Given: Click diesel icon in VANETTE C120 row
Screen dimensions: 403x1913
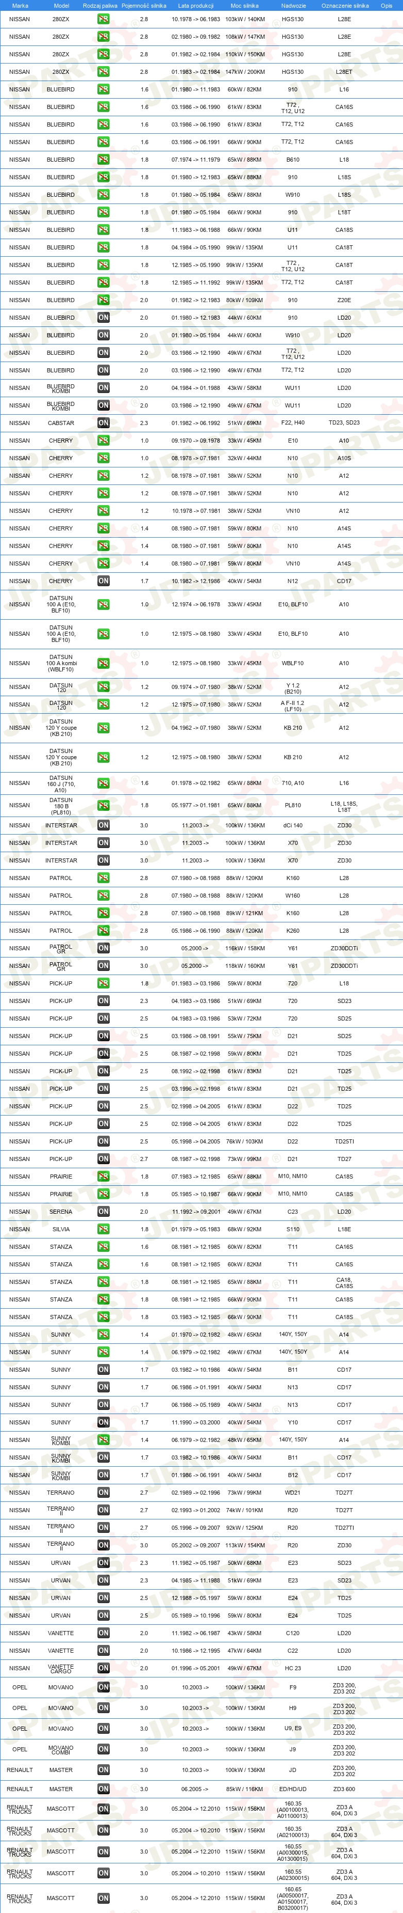Looking at the screenshot, I should coord(103,1633).
